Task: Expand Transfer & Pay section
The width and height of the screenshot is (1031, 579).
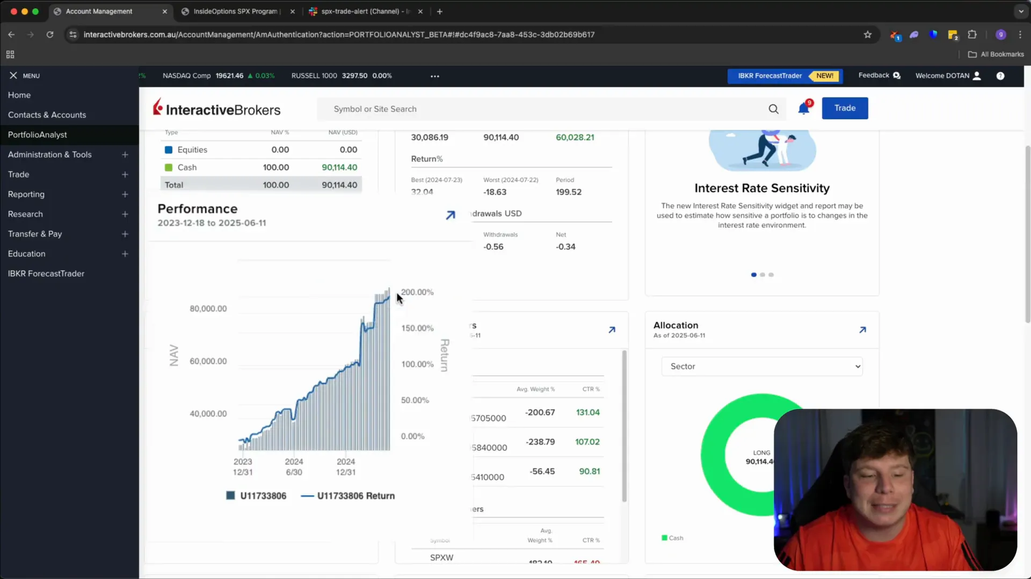Action: 125,234
